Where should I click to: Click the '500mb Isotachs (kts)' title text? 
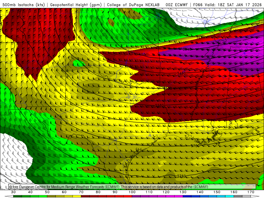tap(23, 5)
